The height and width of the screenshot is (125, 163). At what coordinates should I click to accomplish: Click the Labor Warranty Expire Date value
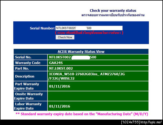coord(59,106)
